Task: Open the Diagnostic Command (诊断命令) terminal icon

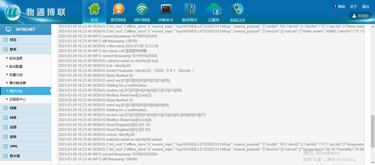Action: pos(166,10)
